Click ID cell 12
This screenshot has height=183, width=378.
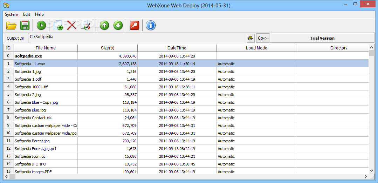point(8,149)
